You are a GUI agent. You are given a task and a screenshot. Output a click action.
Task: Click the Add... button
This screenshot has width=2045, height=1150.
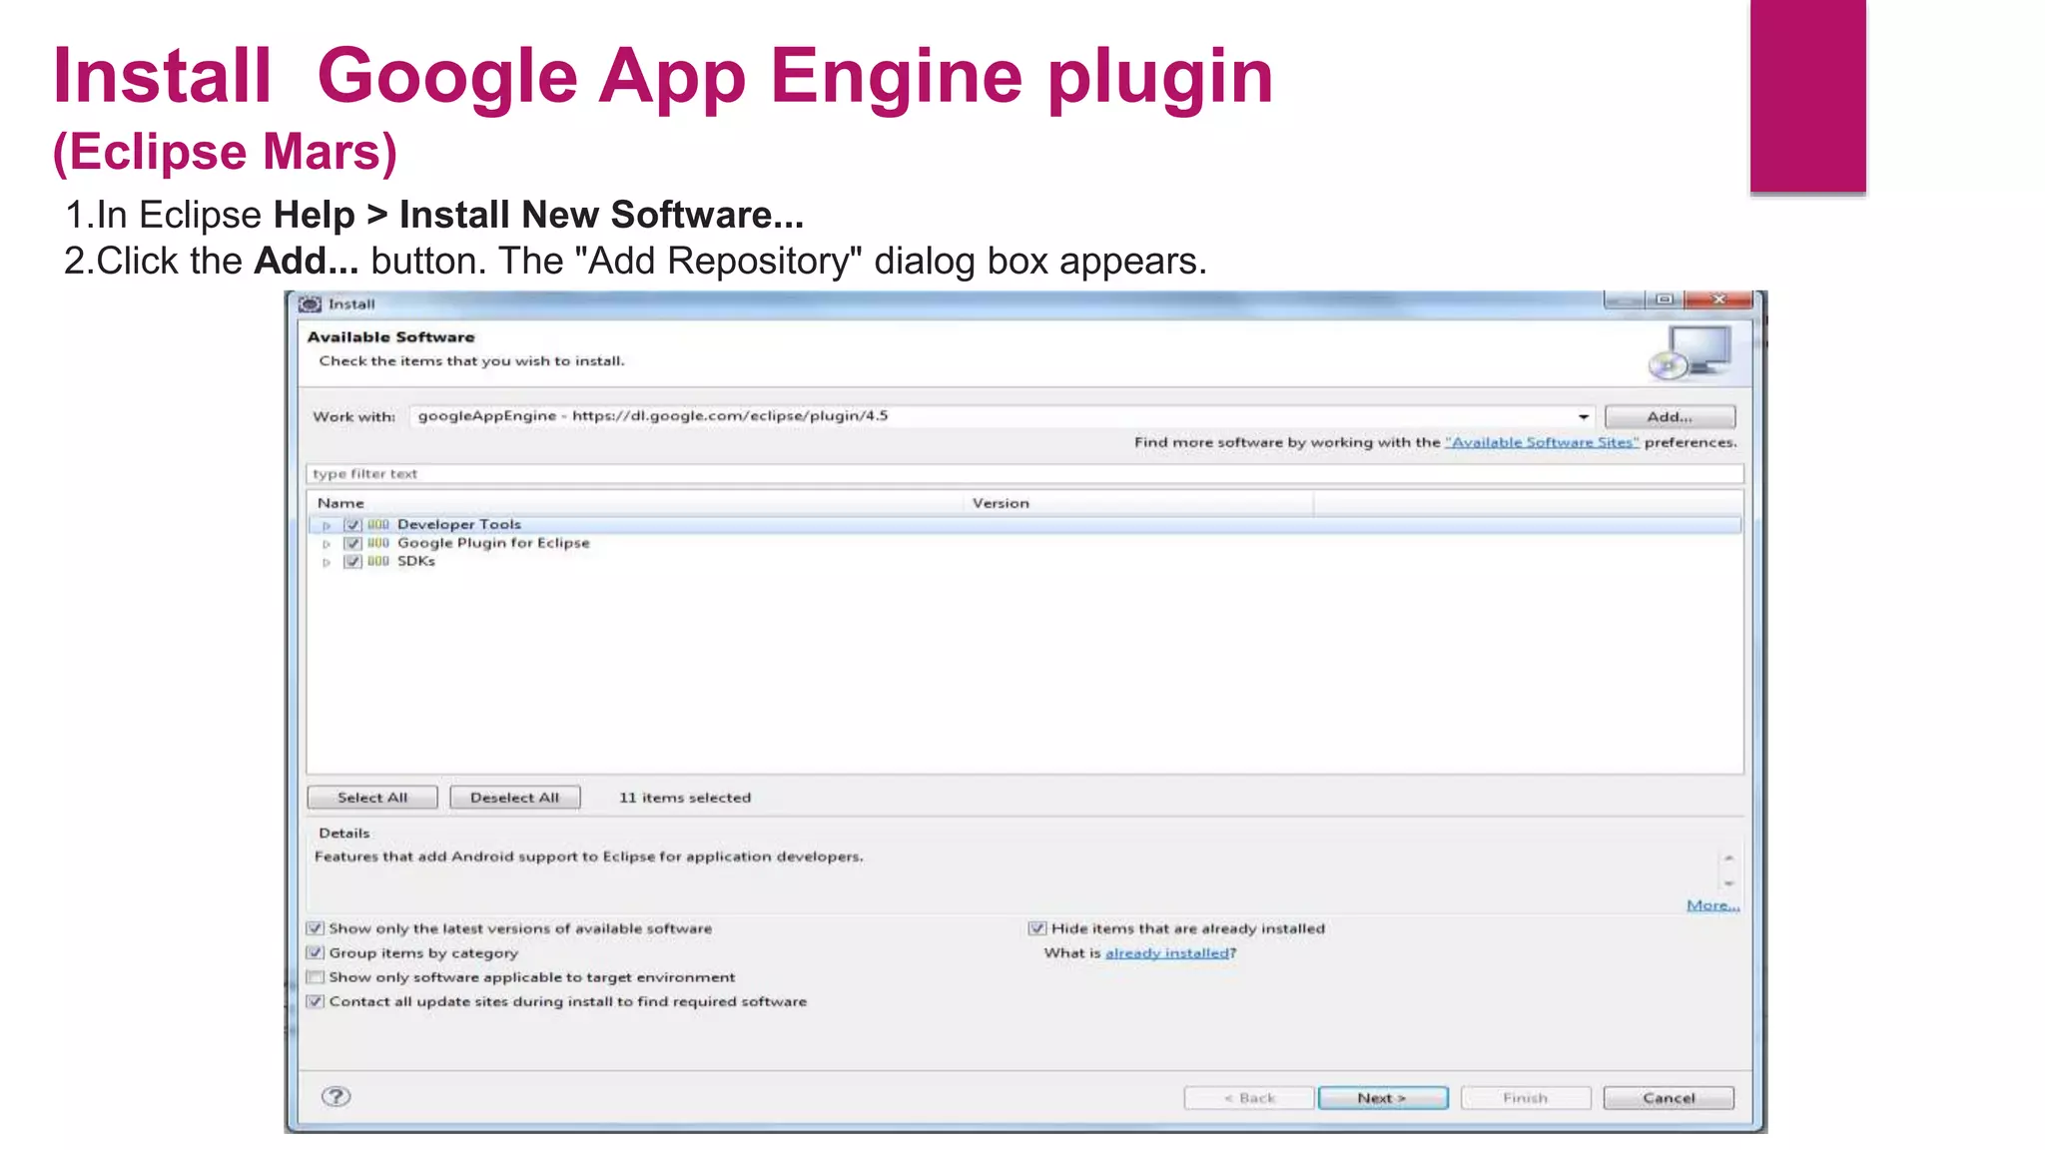pos(1670,416)
